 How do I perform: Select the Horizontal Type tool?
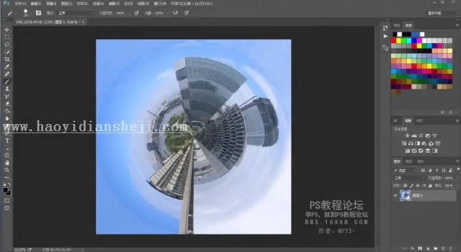[x=7, y=140]
